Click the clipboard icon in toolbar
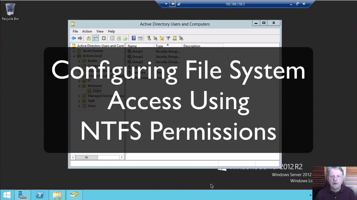The image size is (357, 200). (104, 38)
